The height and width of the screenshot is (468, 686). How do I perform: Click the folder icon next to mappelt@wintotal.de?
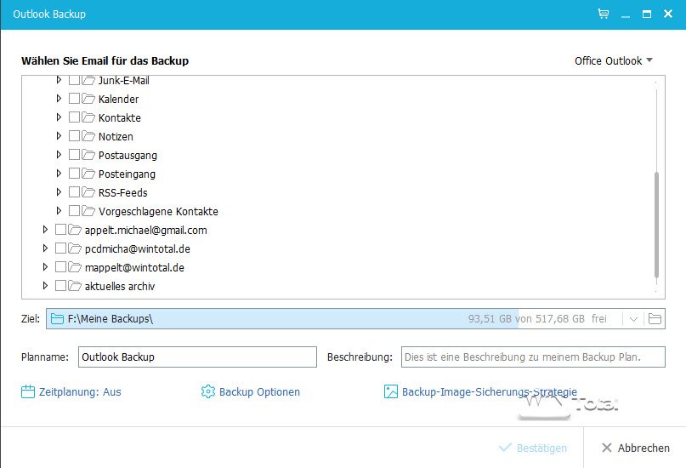click(75, 267)
